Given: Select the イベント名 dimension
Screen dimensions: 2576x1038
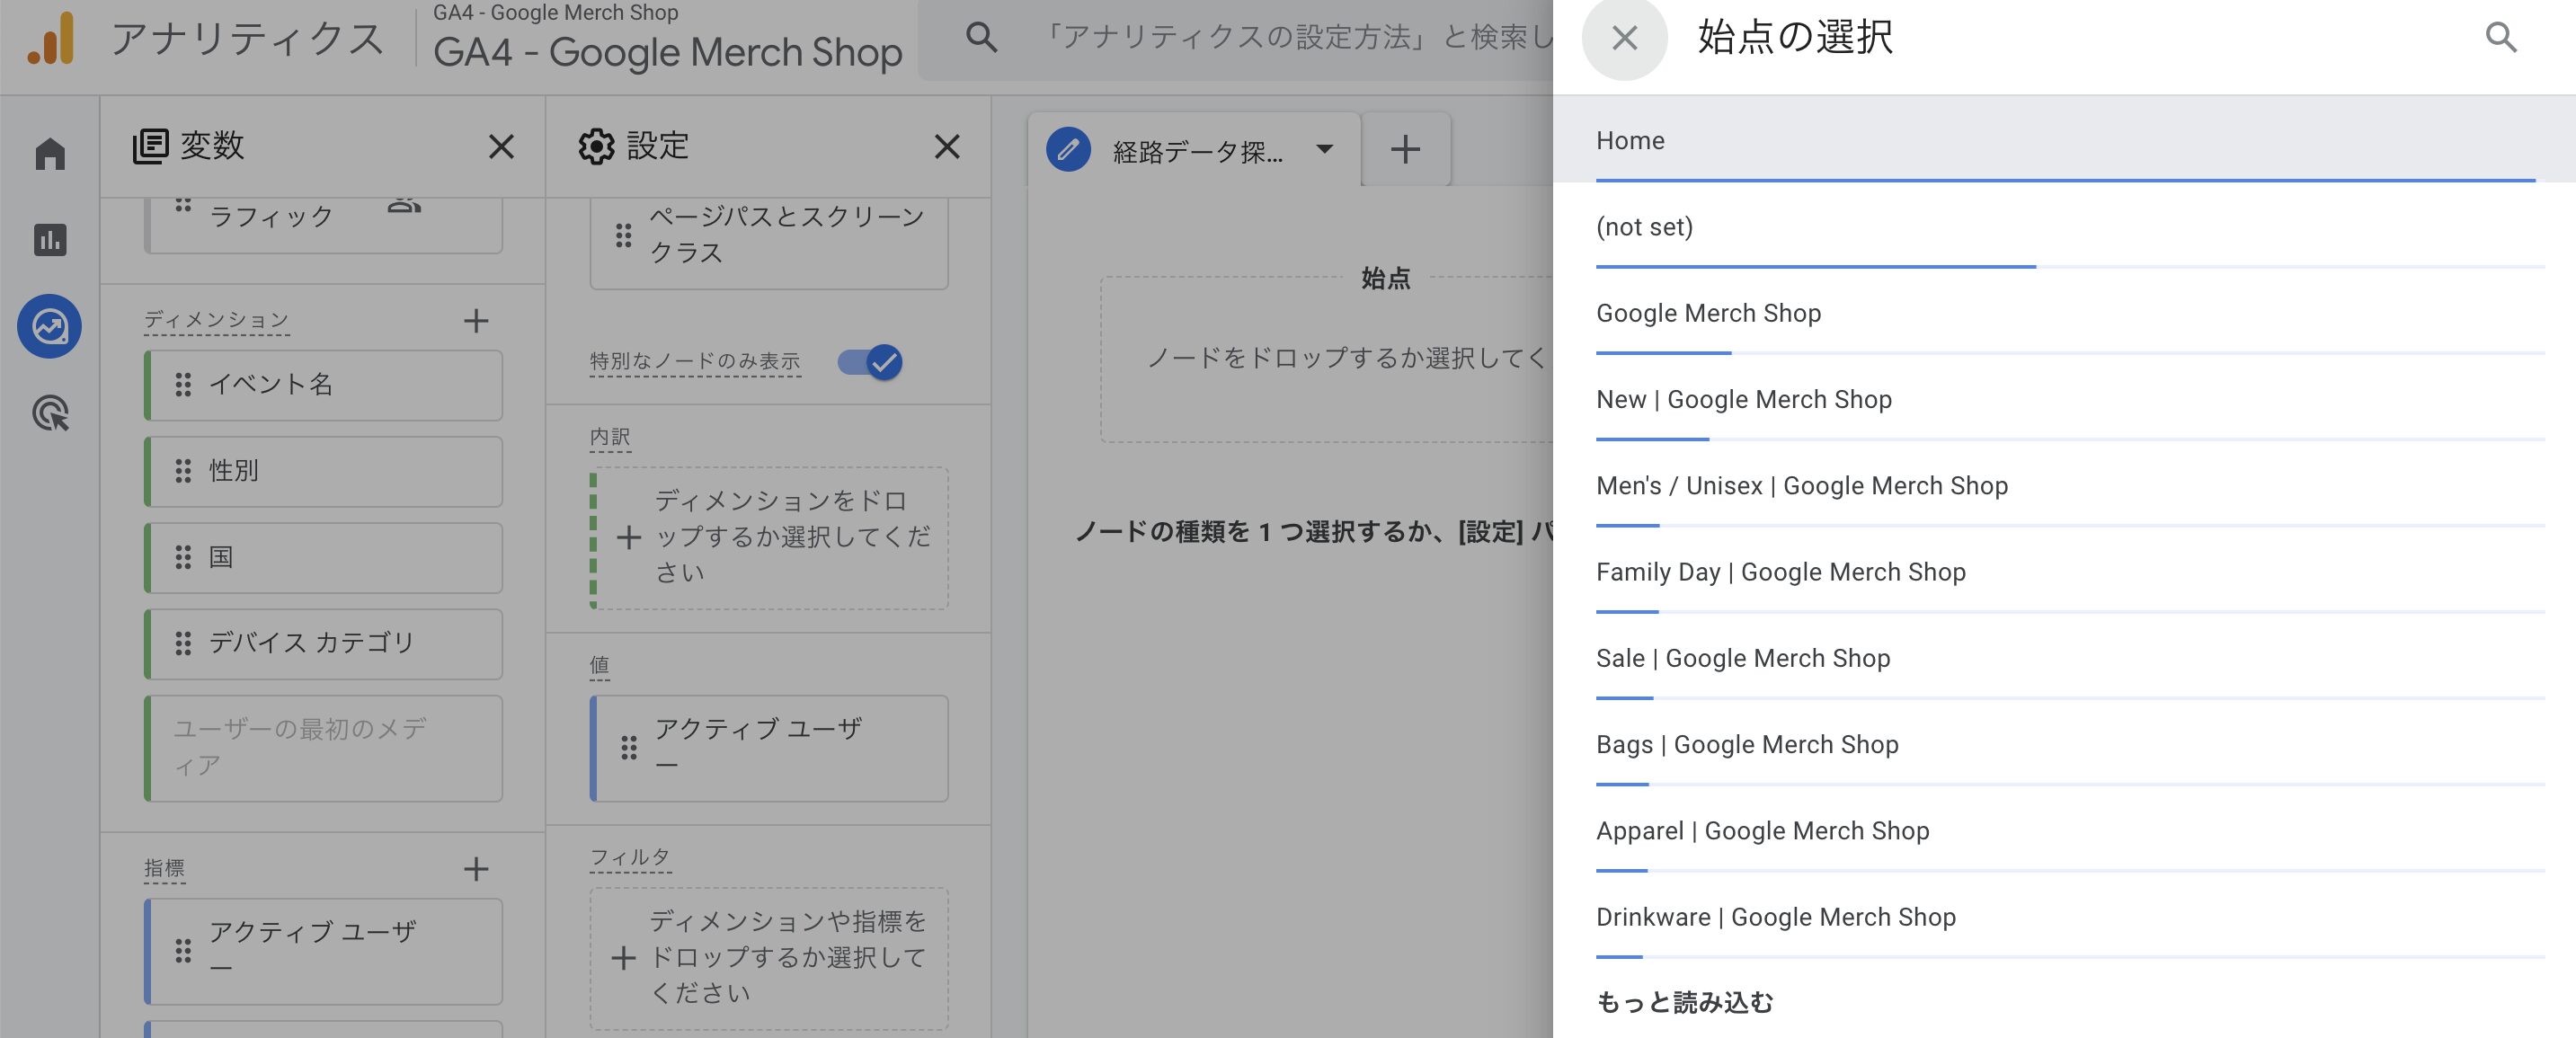Looking at the screenshot, I should [323, 385].
